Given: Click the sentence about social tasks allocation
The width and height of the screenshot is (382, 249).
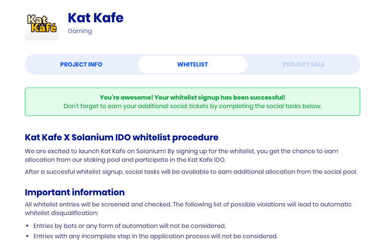Looking at the screenshot, I should click(191, 172).
